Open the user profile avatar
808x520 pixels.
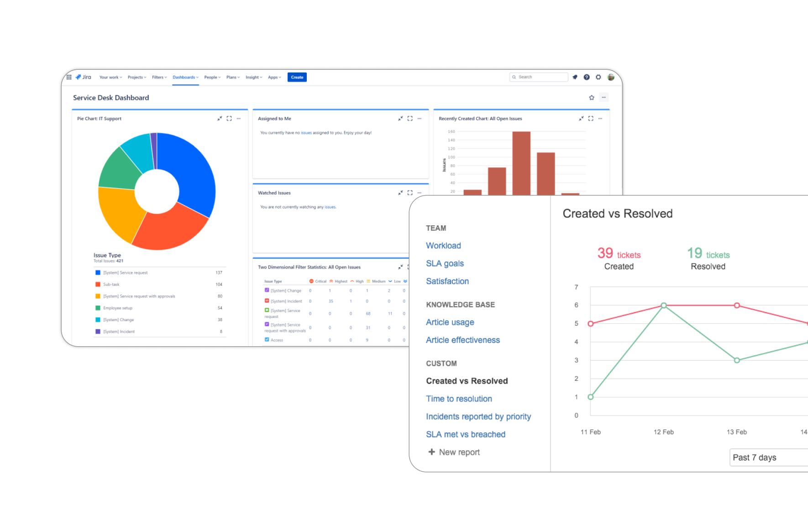tap(611, 77)
